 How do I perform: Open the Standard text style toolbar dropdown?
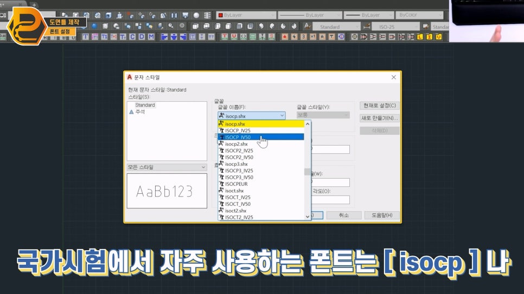click(336, 27)
